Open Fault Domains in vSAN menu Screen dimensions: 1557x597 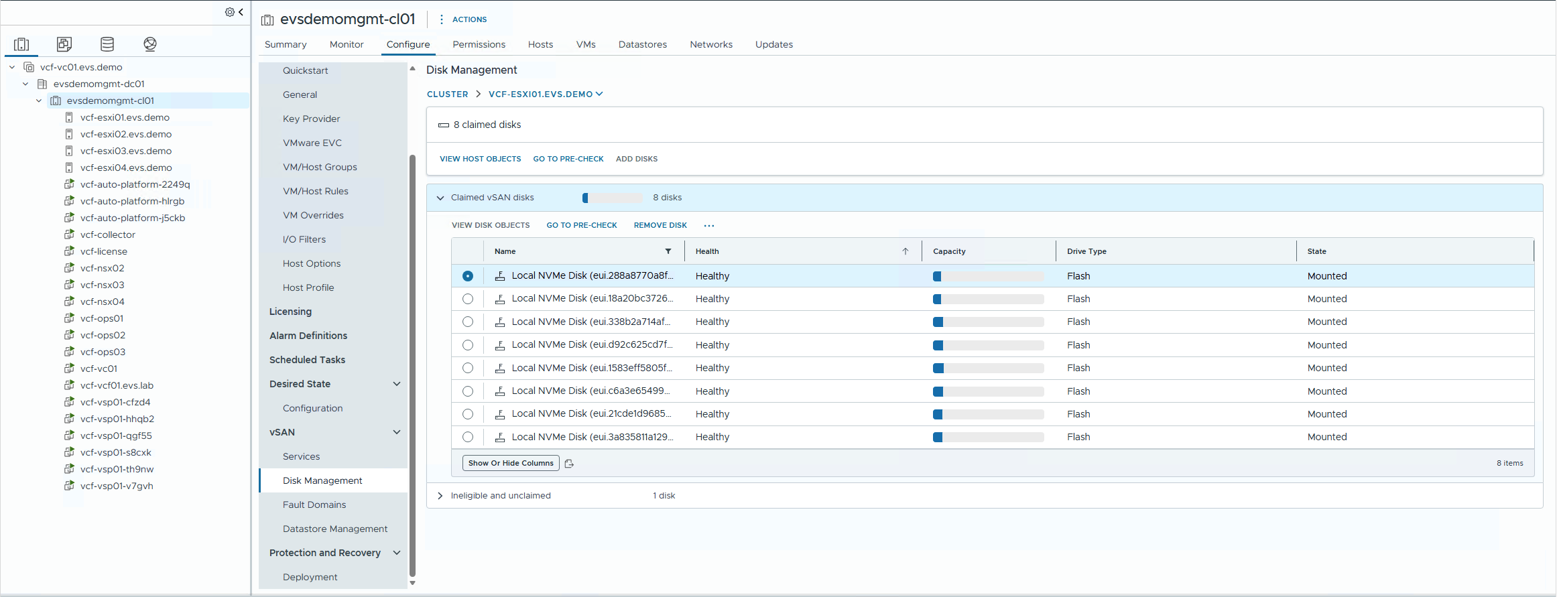point(314,505)
